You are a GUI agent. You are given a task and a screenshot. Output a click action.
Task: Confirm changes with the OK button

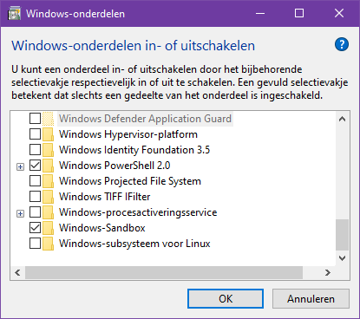(x=226, y=299)
